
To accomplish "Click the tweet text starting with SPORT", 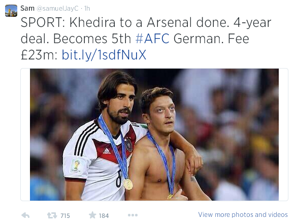I will click(146, 39).
